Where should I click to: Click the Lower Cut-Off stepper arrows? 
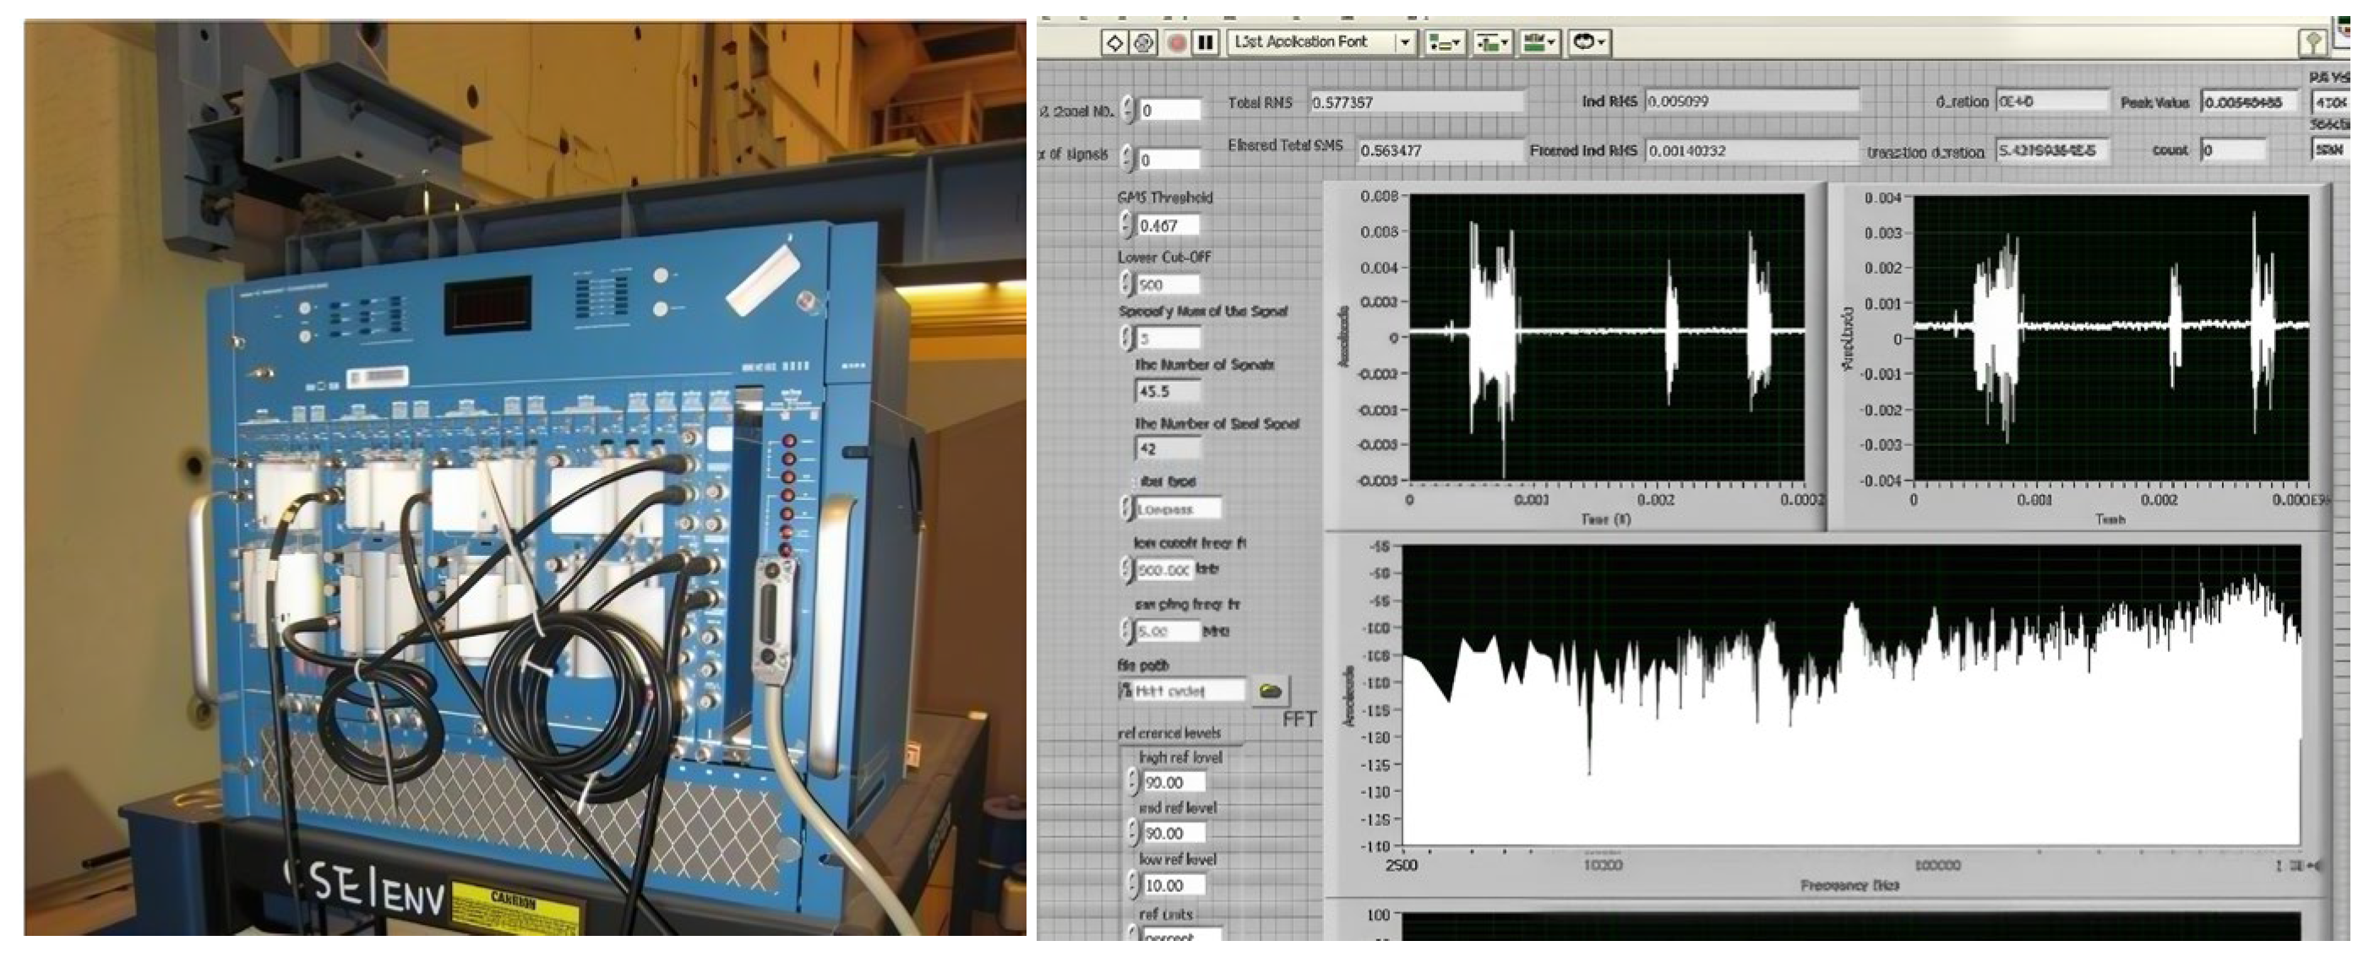(1126, 284)
